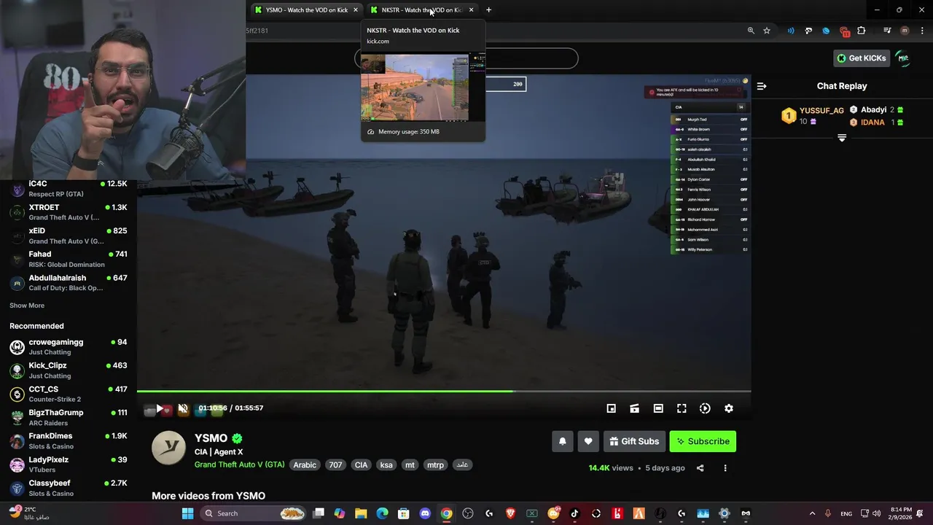Toggle theater mode
The image size is (933, 525).
click(658, 408)
